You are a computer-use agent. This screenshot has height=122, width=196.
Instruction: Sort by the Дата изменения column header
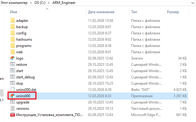coord(101,12)
